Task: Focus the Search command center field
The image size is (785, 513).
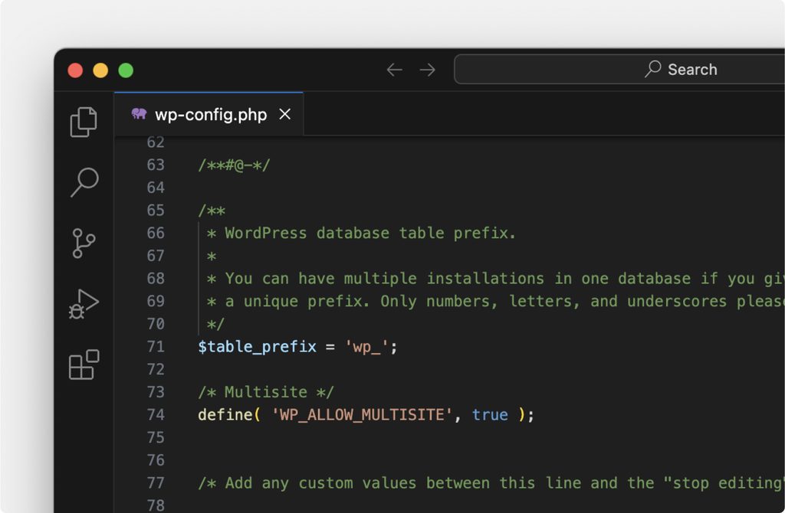Action: [x=619, y=69]
